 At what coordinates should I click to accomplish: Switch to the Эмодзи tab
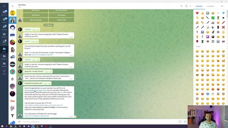[199, 6]
